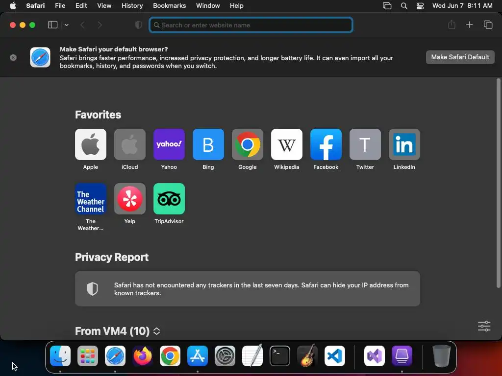This screenshot has height=376, width=502.
Task: Open the History menu
Action: point(132,5)
